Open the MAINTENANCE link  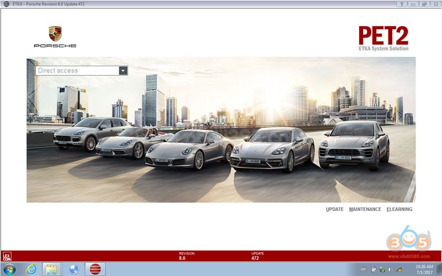click(x=365, y=209)
